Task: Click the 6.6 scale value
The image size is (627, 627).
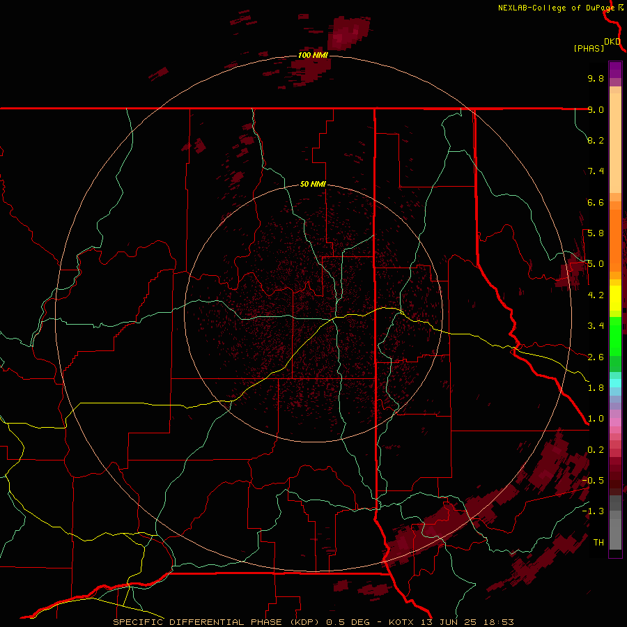Action: tap(596, 202)
